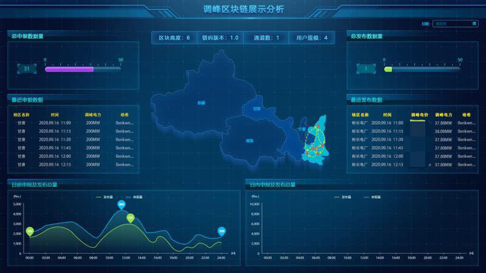This screenshot has width=486, height=273.
Task: Select the 用户规模: 4 stat tab
Action: coord(312,38)
